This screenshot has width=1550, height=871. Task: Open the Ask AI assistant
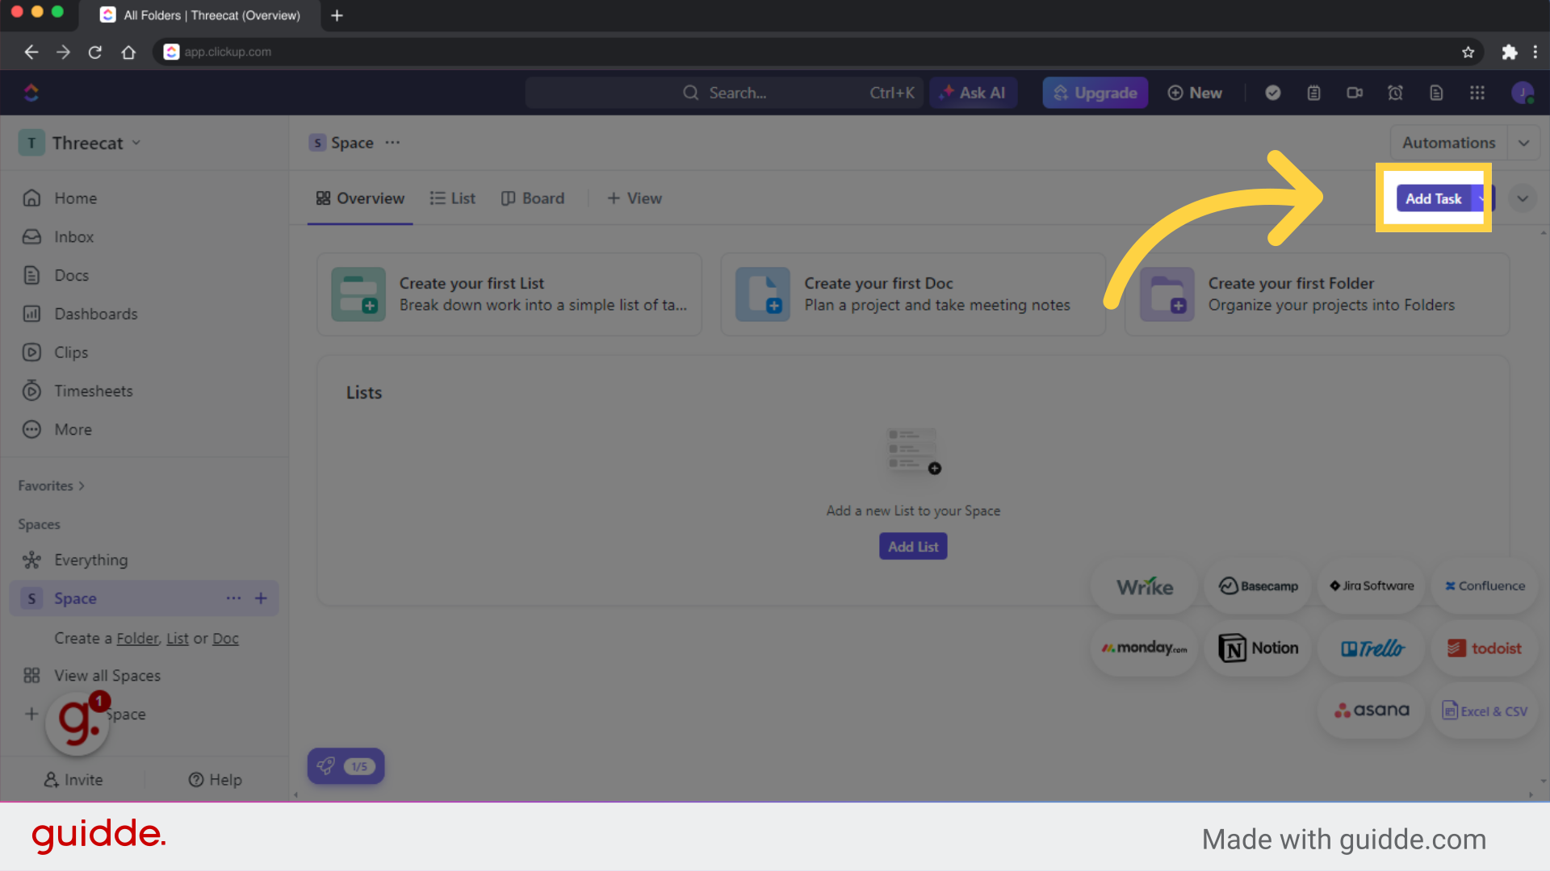coord(973,93)
